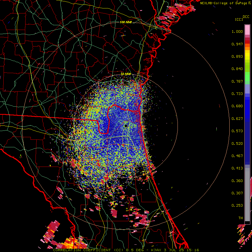Click the 100 NMI range ring label
The width and height of the screenshot is (252, 252).
pyautogui.click(x=126, y=22)
